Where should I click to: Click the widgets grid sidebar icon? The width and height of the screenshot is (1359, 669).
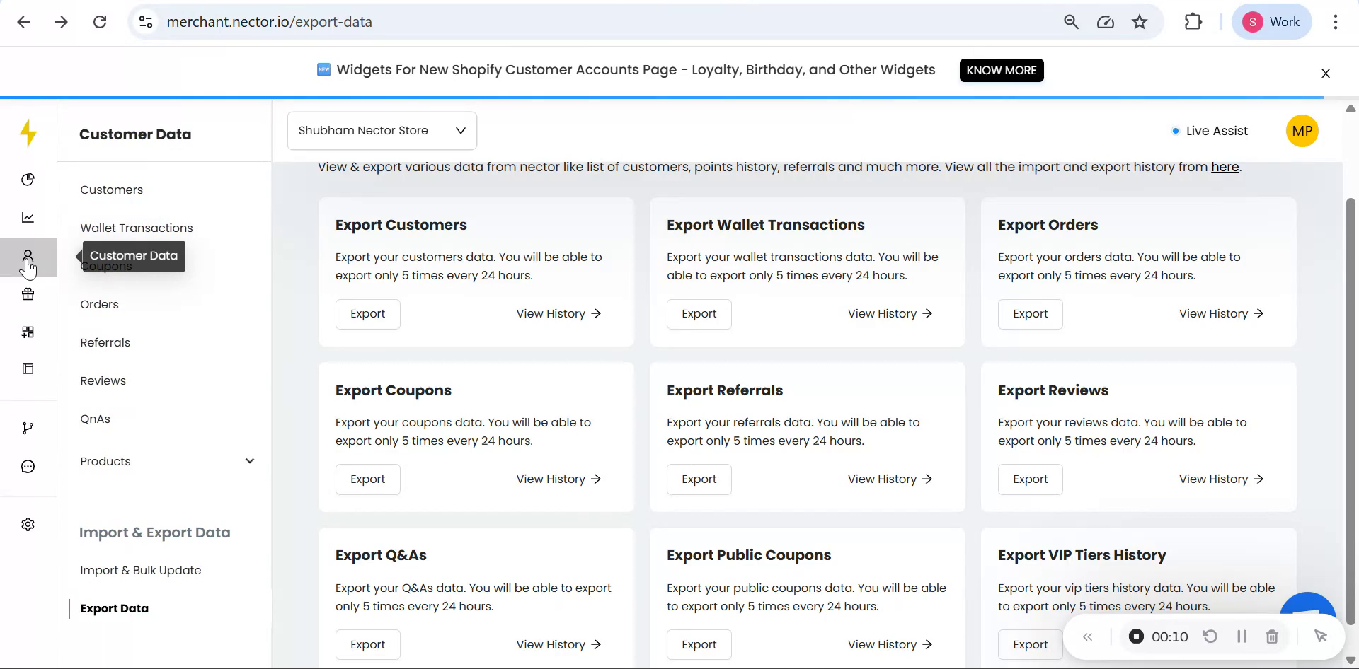point(28,332)
